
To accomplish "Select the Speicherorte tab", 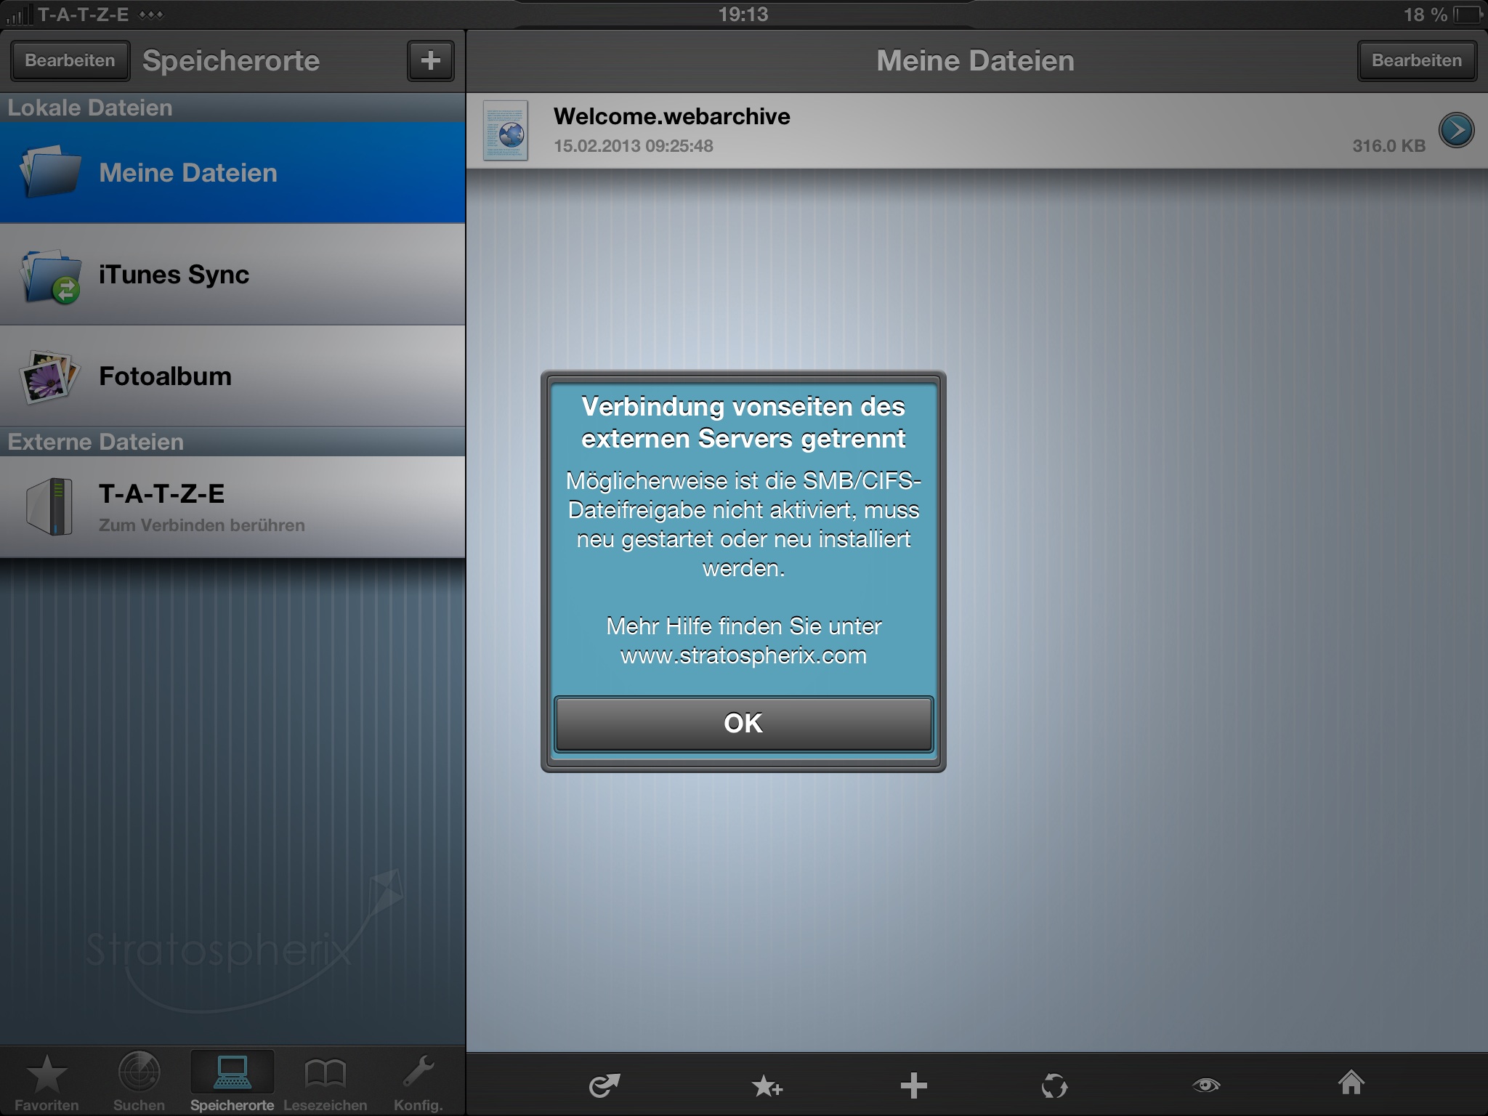I will click(232, 1083).
